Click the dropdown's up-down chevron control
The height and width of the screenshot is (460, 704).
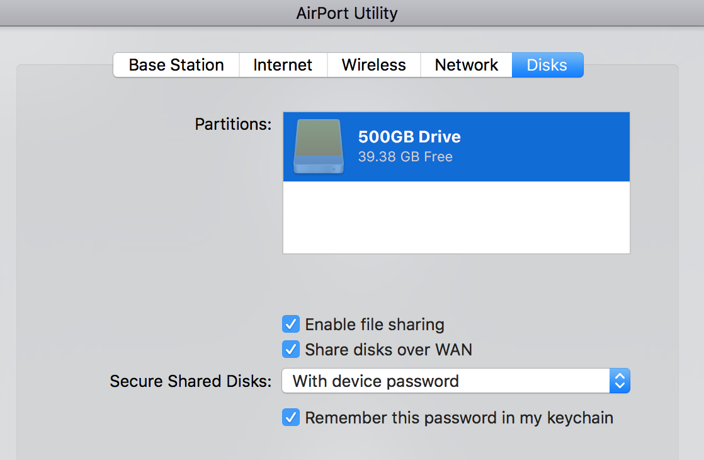pyautogui.click(x=620, y=381)
